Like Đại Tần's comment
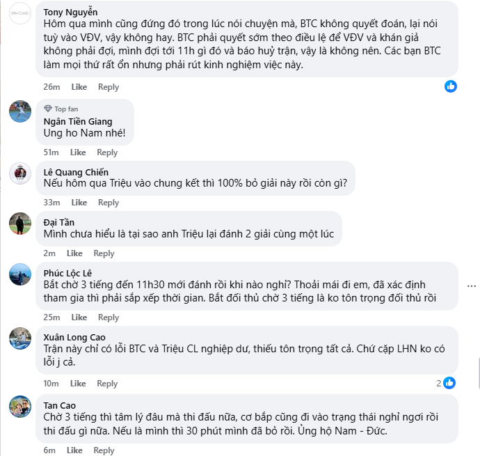This screenshot has height=456, width=480. coord(74,253)
